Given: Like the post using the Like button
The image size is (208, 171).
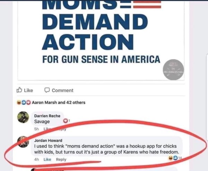Looking at the screenshot, I should tap(25, 90).
